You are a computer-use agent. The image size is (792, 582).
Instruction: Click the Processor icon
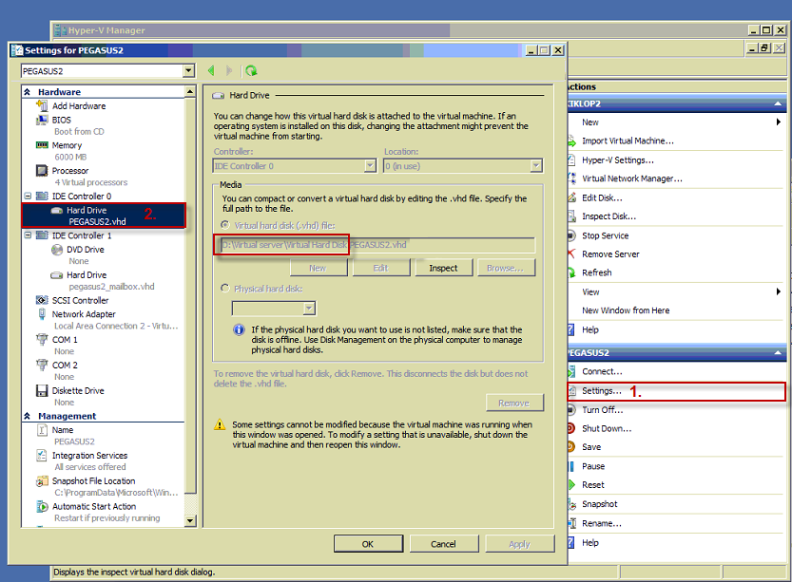click(42, 171)
